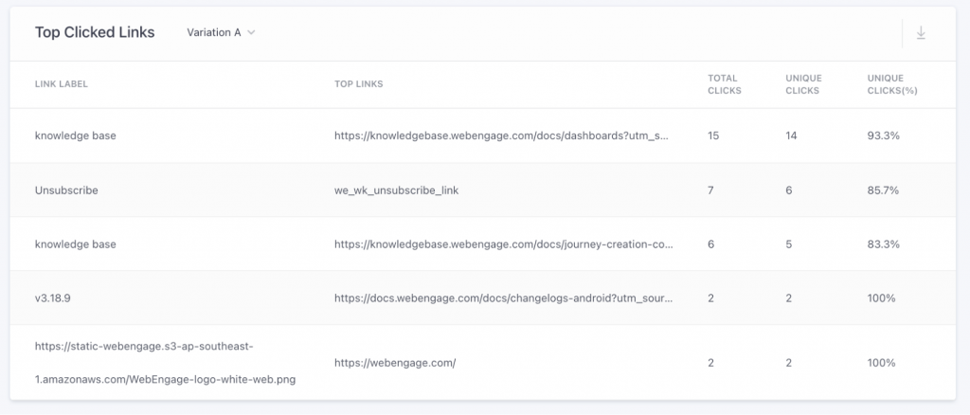Select the v3.18.9 link label
This screenshot has width=970, height=415.
click(53, 298)
